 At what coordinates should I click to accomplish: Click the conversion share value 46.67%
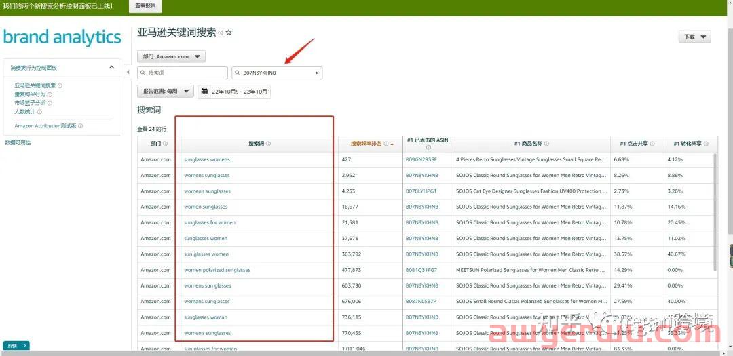[675, 254]
